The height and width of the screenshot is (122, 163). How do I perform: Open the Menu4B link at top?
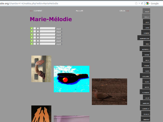click(80, 11)
